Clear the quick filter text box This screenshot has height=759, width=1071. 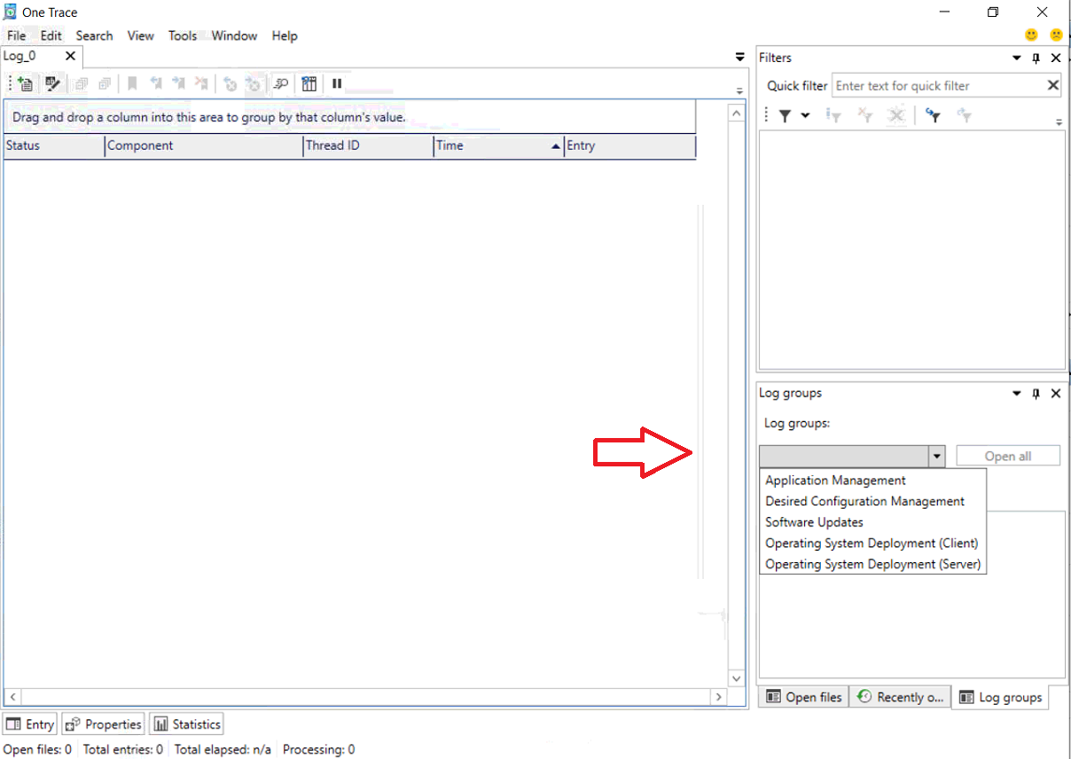1052,86
